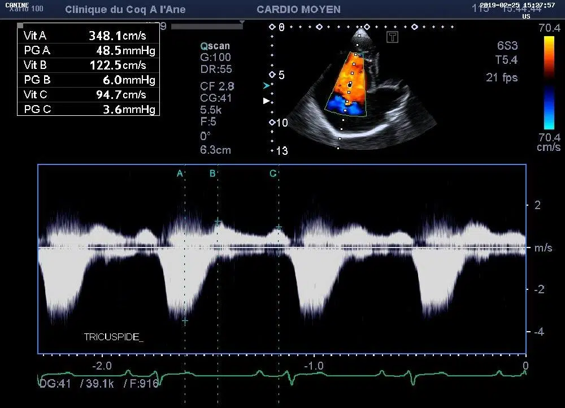This screenshot has width=565, height=408.
Task: Click the white triangle marker on the depth scale
Action: point(267,101)
